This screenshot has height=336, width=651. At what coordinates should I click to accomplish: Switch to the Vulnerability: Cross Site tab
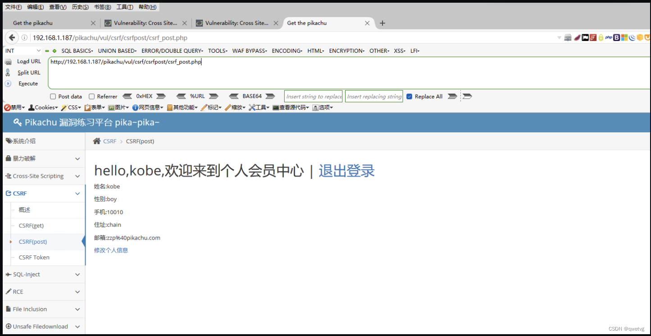click(146, 23)
